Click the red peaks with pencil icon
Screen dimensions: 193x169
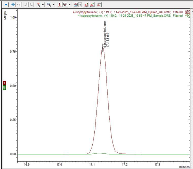[86, 5]
